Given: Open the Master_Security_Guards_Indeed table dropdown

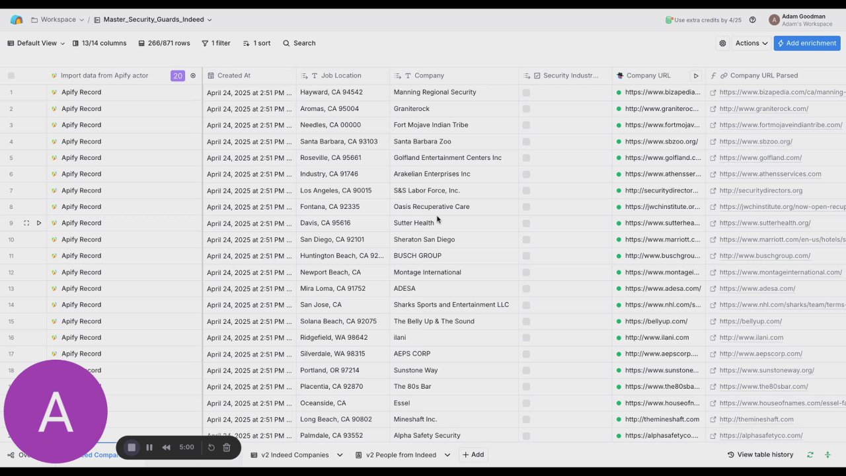Looking at the screenshot, I should click(153, 20).
